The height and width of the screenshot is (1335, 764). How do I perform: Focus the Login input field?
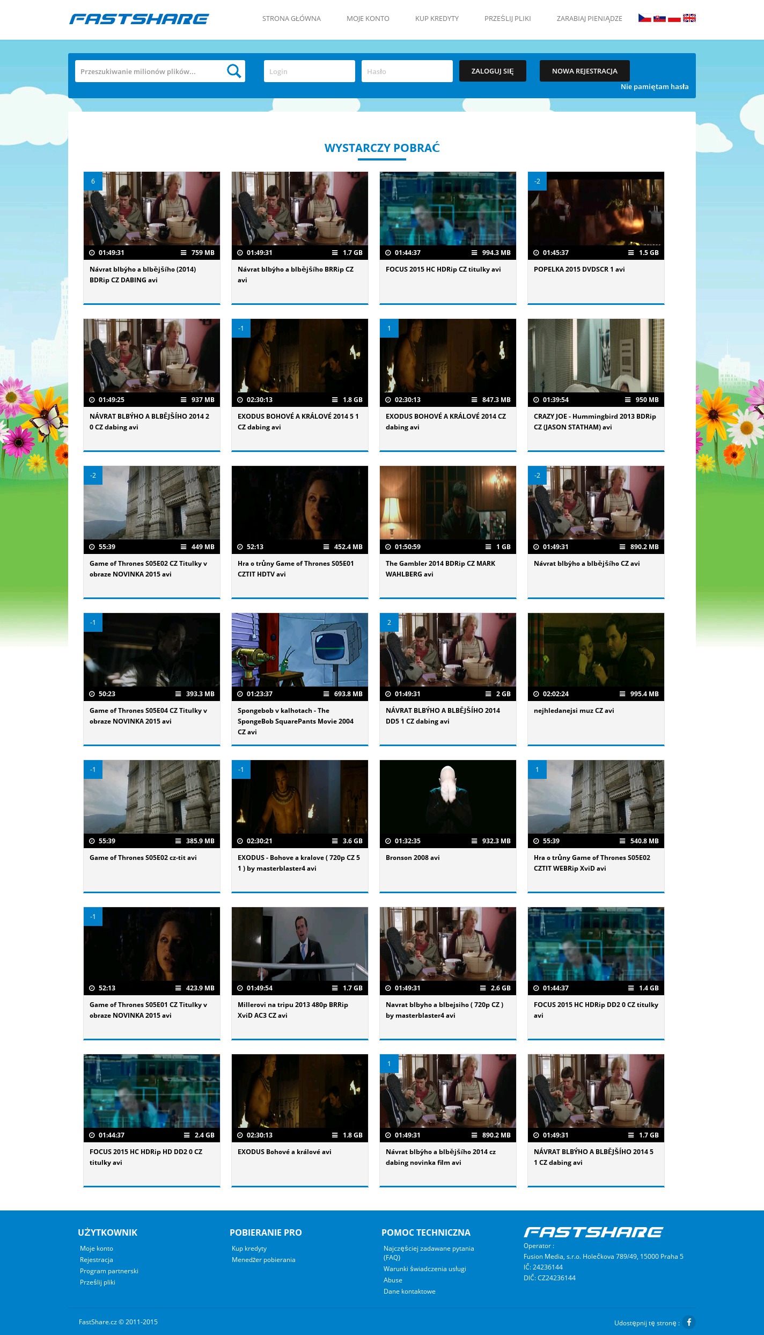pyautogui.click(x=309, y=71)
